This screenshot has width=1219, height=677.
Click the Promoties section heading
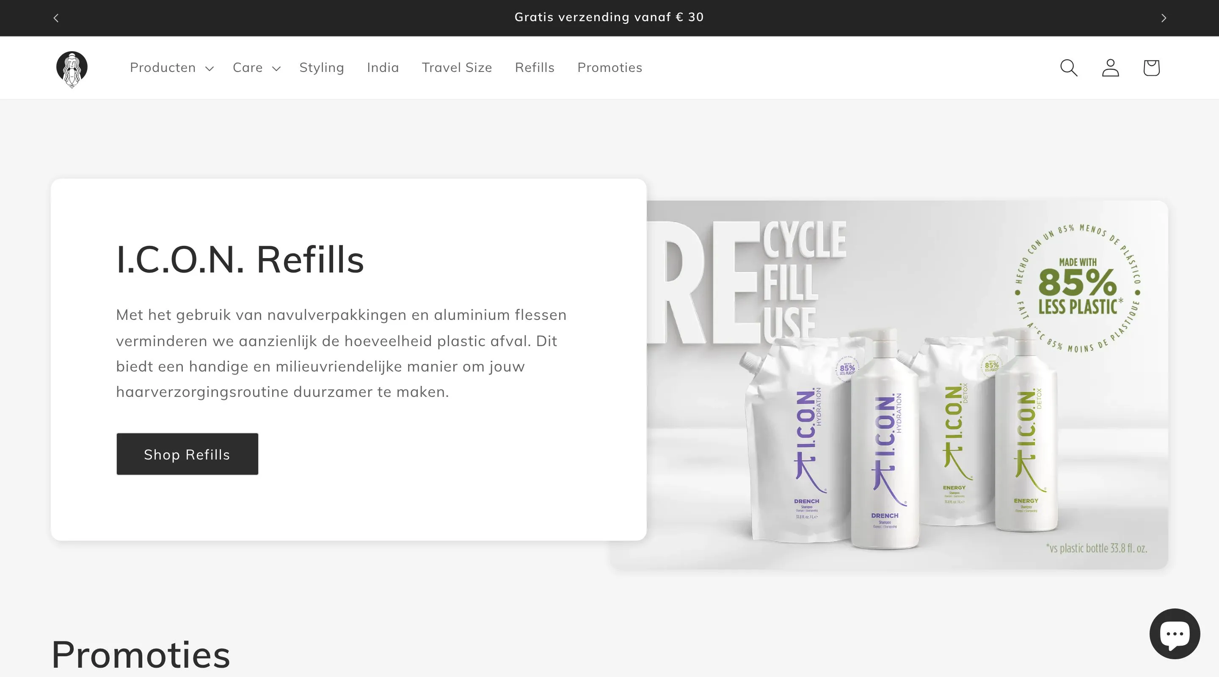(x=141, y=655)
